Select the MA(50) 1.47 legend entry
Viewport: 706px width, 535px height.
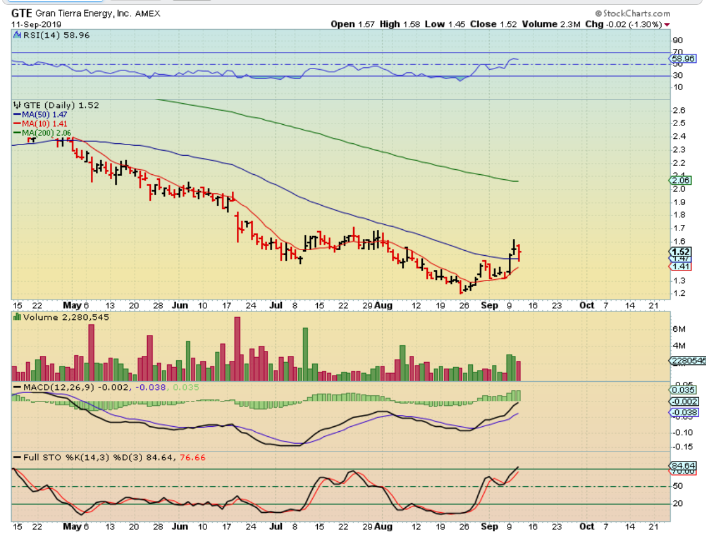point(38,115)
